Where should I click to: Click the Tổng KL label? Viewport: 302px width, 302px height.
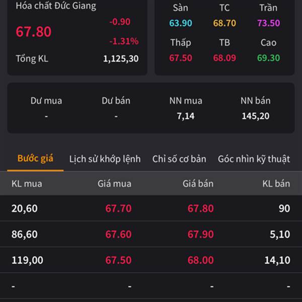(x=32, y=59)
